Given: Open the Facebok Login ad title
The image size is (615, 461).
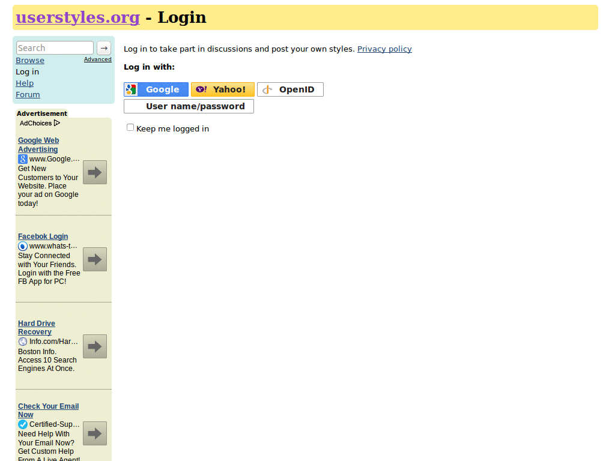Looking at the screenshot, I should tap(43, 237).
